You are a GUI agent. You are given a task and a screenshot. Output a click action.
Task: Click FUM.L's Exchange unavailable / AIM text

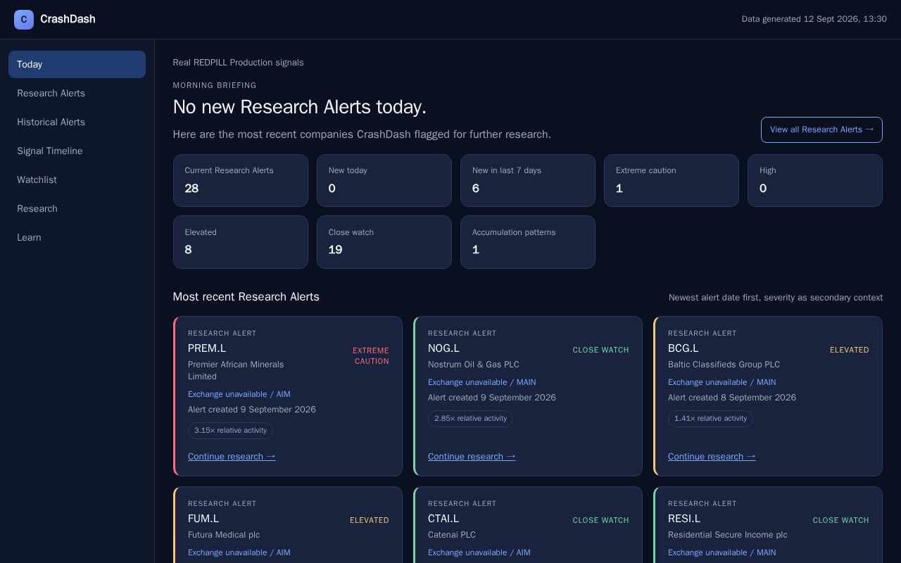(x=239, y=552)
